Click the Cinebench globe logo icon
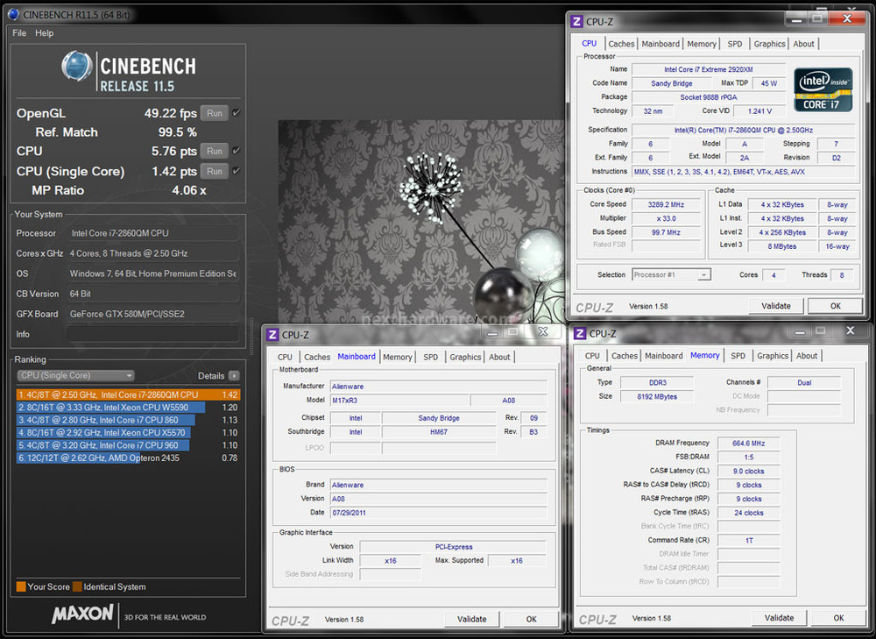Viewport: 876px width, 639px height. click(76, 66)
